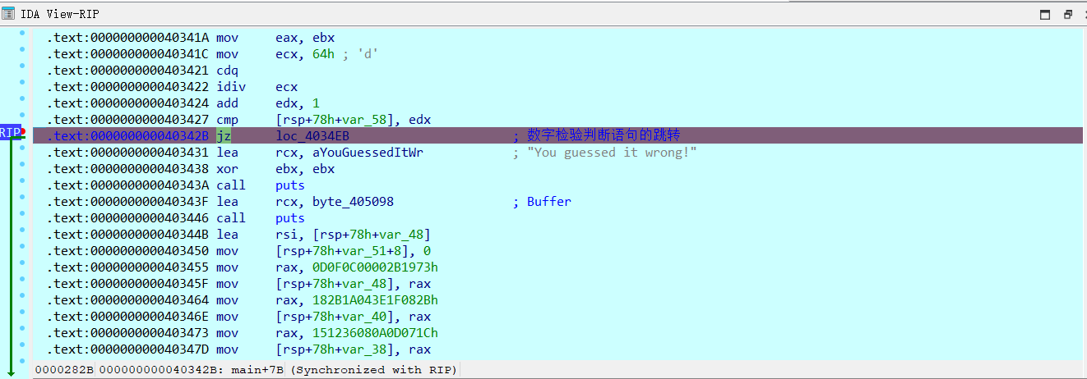Click the IDA View-RIP panel icon
This screenshot has width=1087, height=379.
pos(9,14)
